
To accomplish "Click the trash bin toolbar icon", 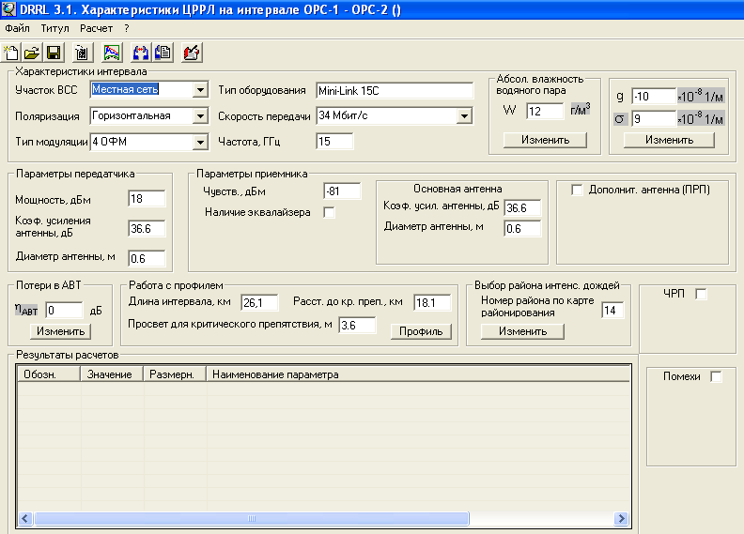I will pos(82,53).
